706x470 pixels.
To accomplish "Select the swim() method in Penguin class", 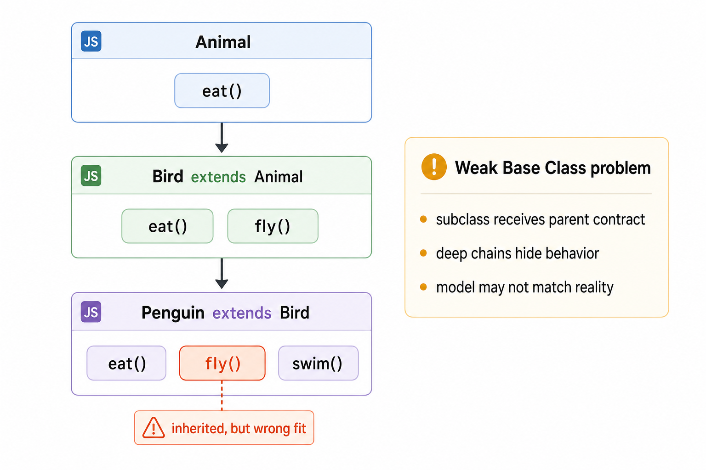I will (318, 364).
